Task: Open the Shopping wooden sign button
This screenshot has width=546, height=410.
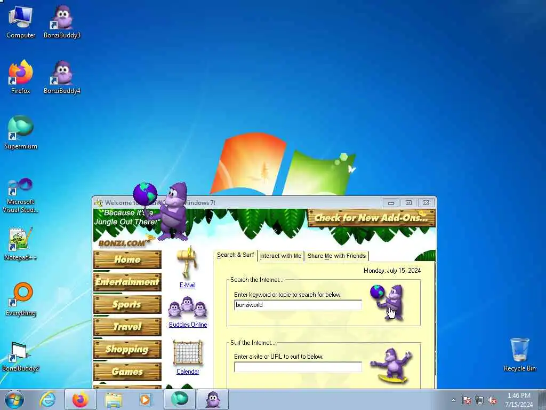Action: coord(127,349)
